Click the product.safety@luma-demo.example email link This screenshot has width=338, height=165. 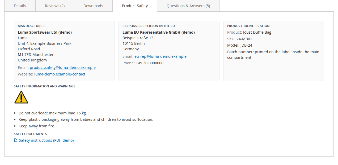coord(63,68)
